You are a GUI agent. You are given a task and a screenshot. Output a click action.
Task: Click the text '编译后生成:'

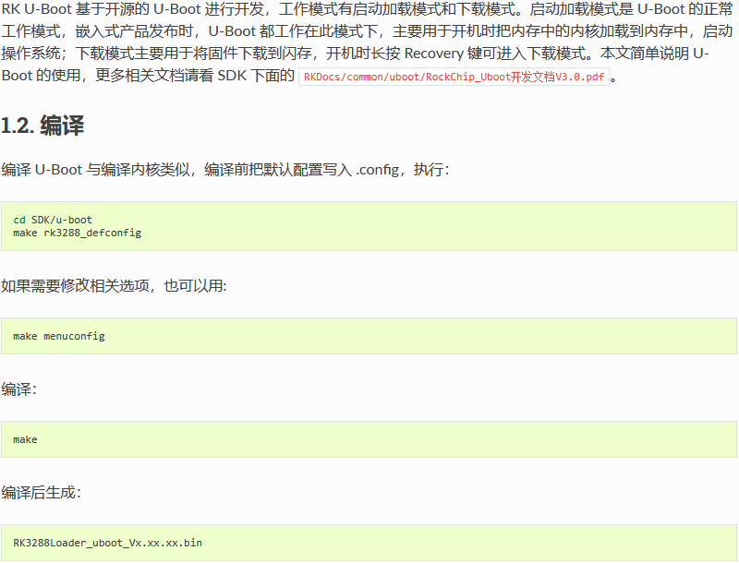41,492
